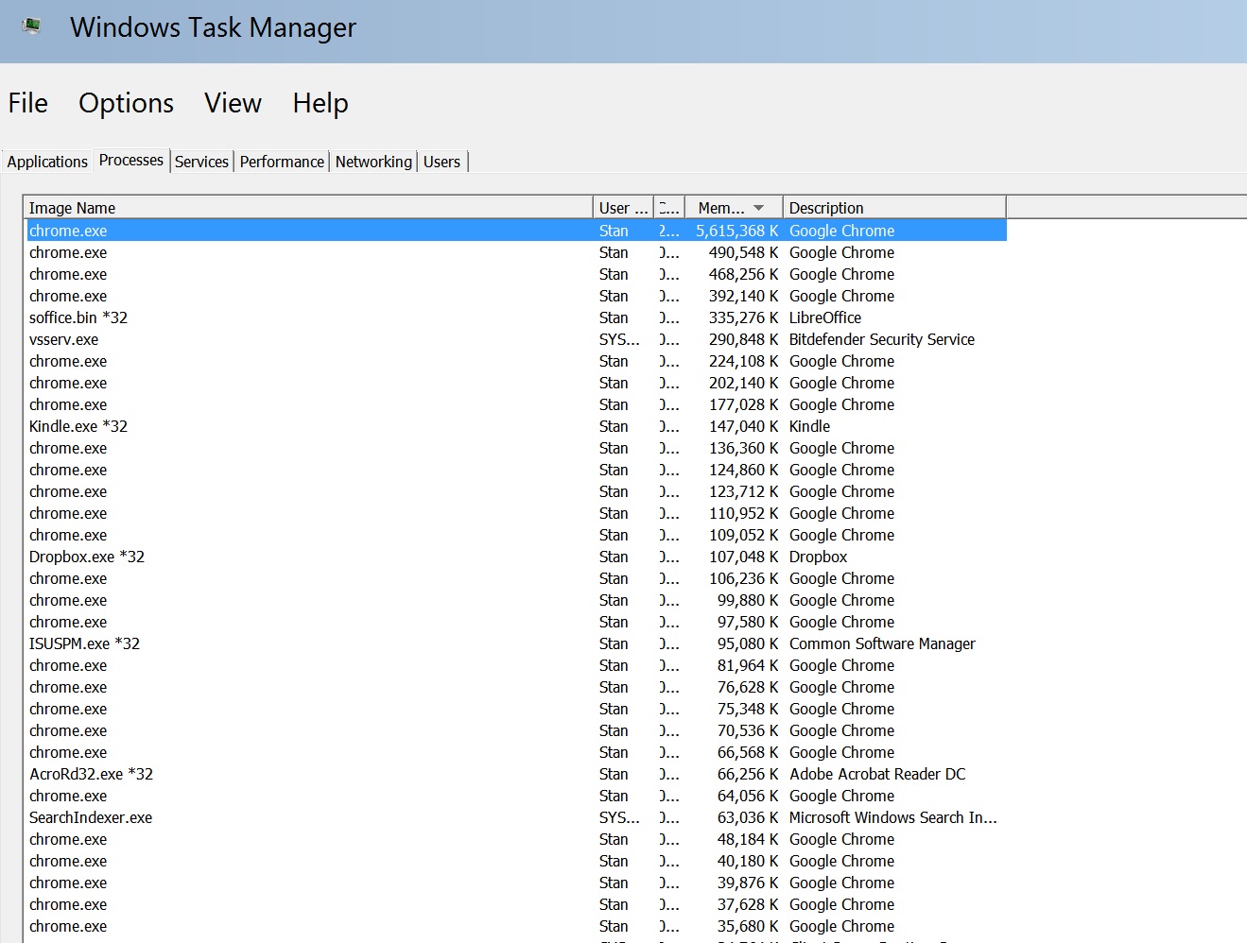
Task: Select the AcroRd32.exe *32 process
Action: (x=91, y=774)
